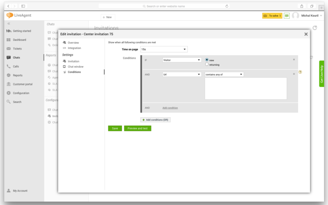This screenshot has width=328, height=205.
Task: Open the Visitor condition type dropdown
Action: tap(181, 60)
